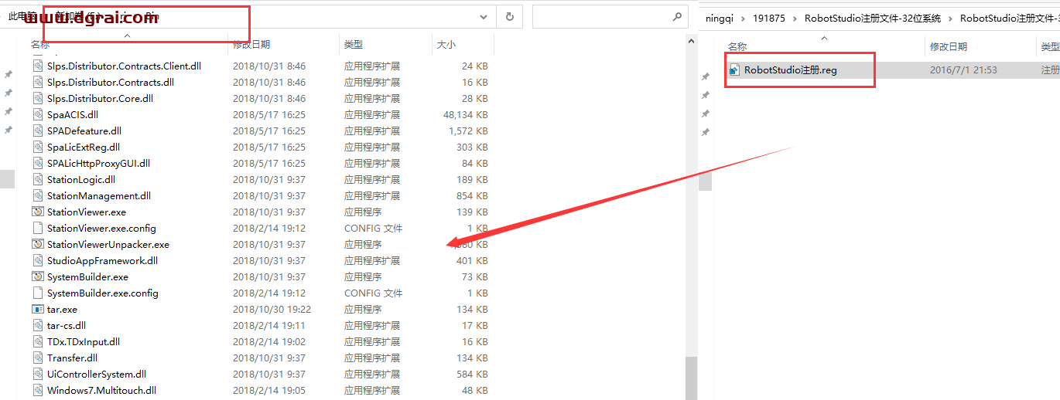The image size is (1060, 400).
Task: Sort right window by 修改日期 column
Action: click(x=949, y=48)
